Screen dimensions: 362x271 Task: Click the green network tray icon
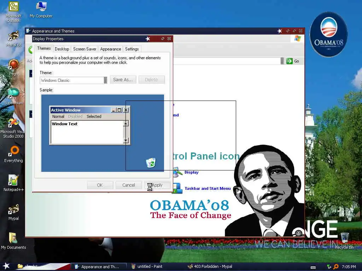tap(329, 267)
